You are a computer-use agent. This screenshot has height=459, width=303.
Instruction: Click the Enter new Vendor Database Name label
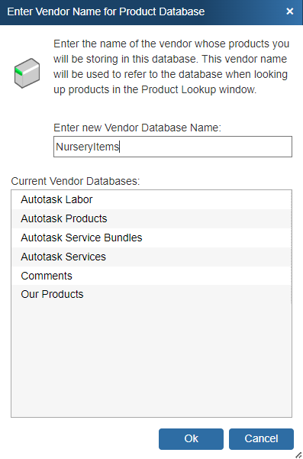[137, 128]
